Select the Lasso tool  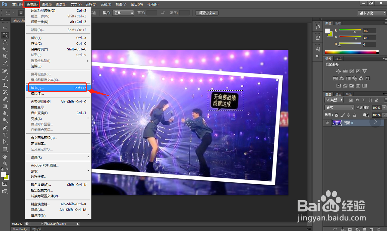pyautogui.click(x=5, y=42)
